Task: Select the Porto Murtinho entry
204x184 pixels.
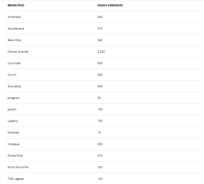Action: [18, 167]
